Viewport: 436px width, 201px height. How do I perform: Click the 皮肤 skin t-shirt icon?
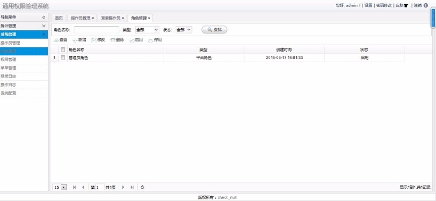[x=406, y=5]
